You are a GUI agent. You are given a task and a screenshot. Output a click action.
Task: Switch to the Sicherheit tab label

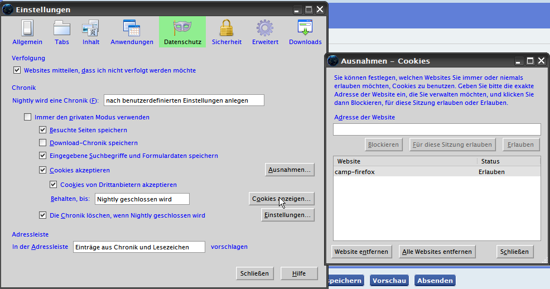226,42
